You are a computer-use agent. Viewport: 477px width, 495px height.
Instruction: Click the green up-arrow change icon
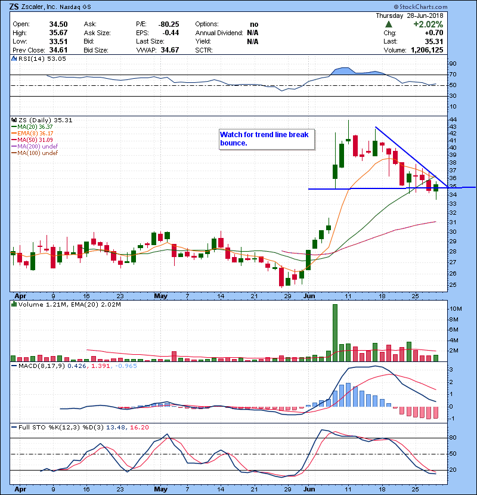pos(389,24)
